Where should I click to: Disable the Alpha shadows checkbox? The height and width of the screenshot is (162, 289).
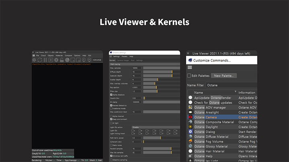coord(111,95)
